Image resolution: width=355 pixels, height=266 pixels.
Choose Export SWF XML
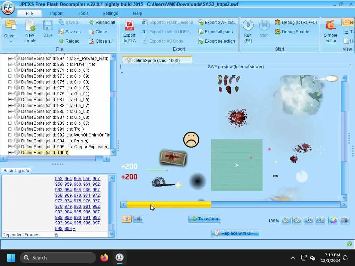(x=217, y=23)
